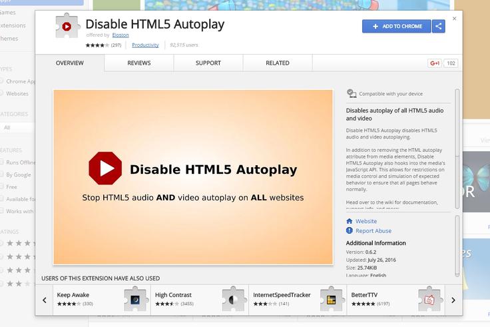Select Themes in the background sidebar
Viewport: 490px width, 327px height.
(x=9, y=39)
